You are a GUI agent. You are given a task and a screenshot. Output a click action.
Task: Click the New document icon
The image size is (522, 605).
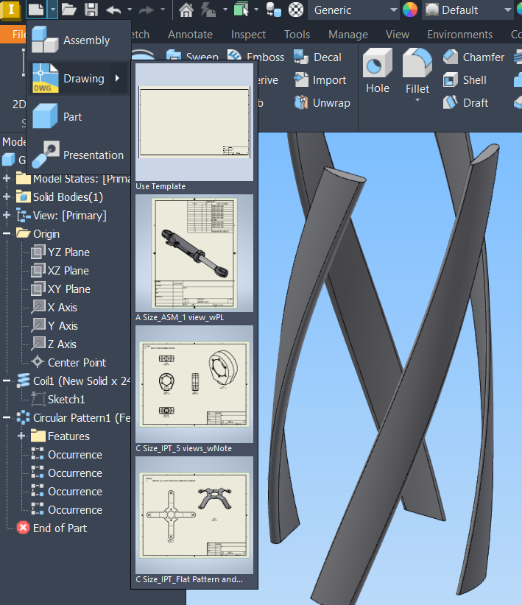click(x=36, y=10)
